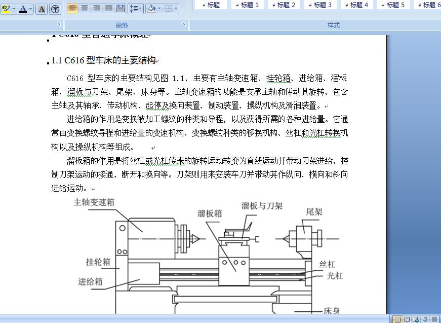Viewport: 441px width, 323px height.
Task: Apply the 标题 style
Action: [211, 5]
